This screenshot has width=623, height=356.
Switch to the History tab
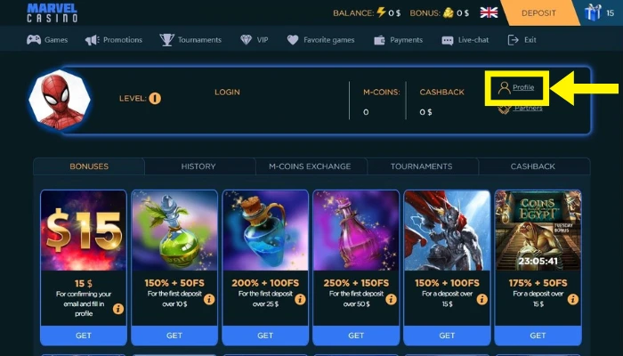coord(198,166)
